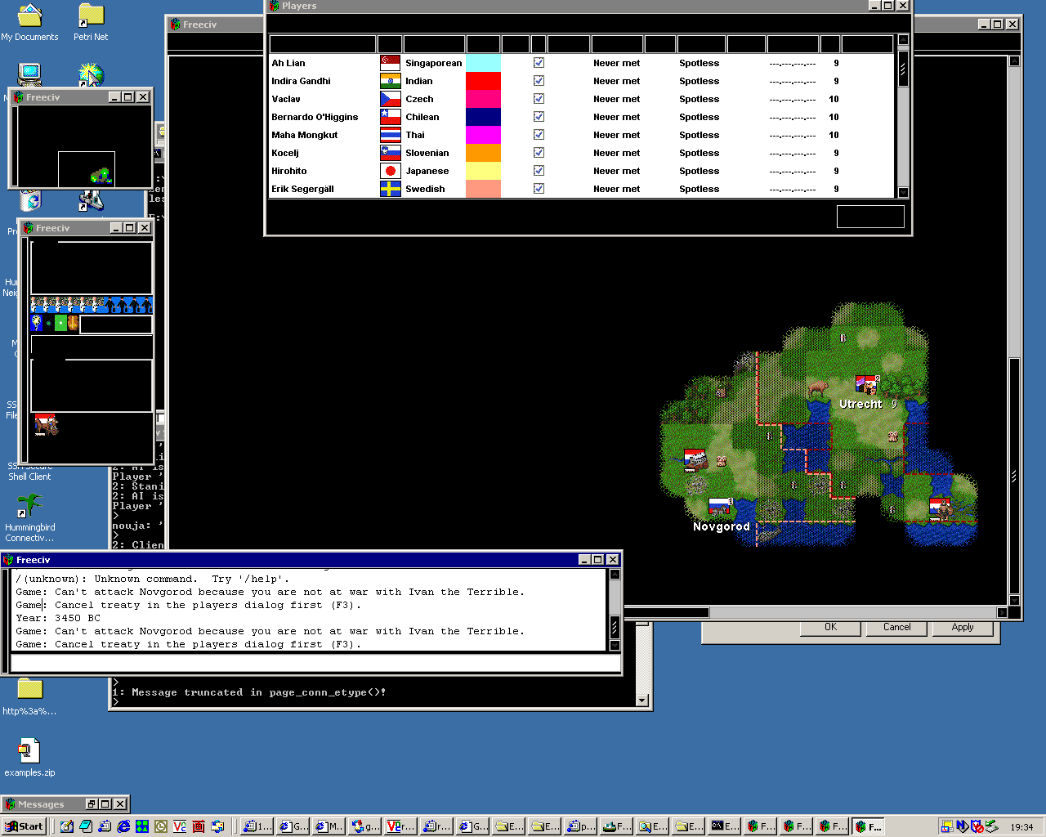Click the taskbar clock showing 19:34

tap(1021, 827)
